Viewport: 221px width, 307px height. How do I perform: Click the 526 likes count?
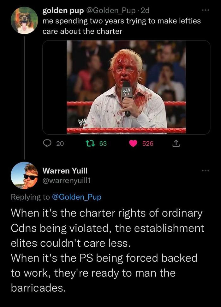tap(148, 144)
